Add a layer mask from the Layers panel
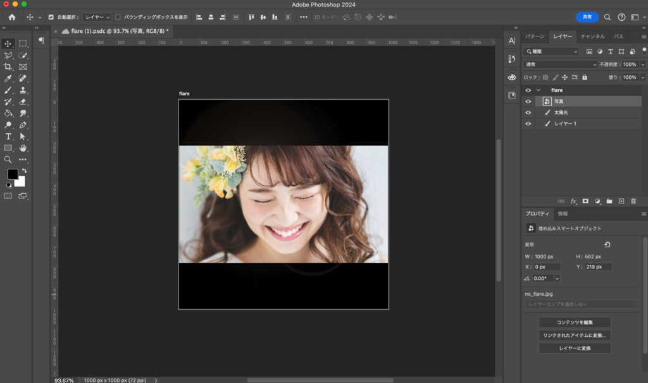The width and height of the screenshot is (648, 383). [x=585, y=201]
